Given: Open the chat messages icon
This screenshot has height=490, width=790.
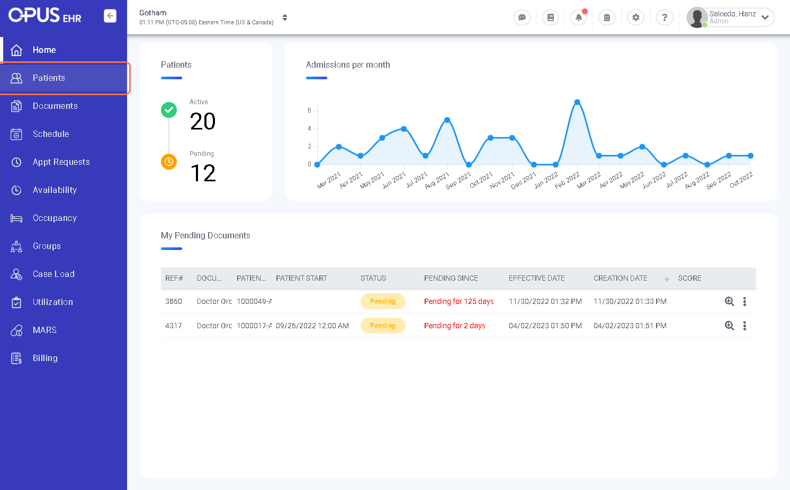Looking at the screenshot, I should pos(522,17).
